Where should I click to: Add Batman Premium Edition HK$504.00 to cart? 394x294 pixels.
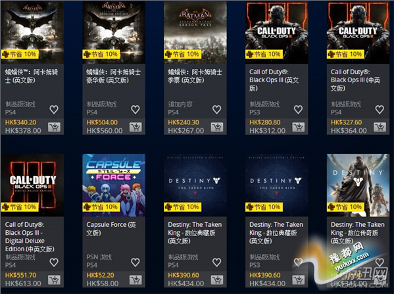tap(135, 127)
